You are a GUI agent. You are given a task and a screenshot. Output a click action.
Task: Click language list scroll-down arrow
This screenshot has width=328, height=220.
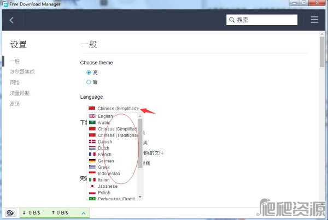click(140, 197)
